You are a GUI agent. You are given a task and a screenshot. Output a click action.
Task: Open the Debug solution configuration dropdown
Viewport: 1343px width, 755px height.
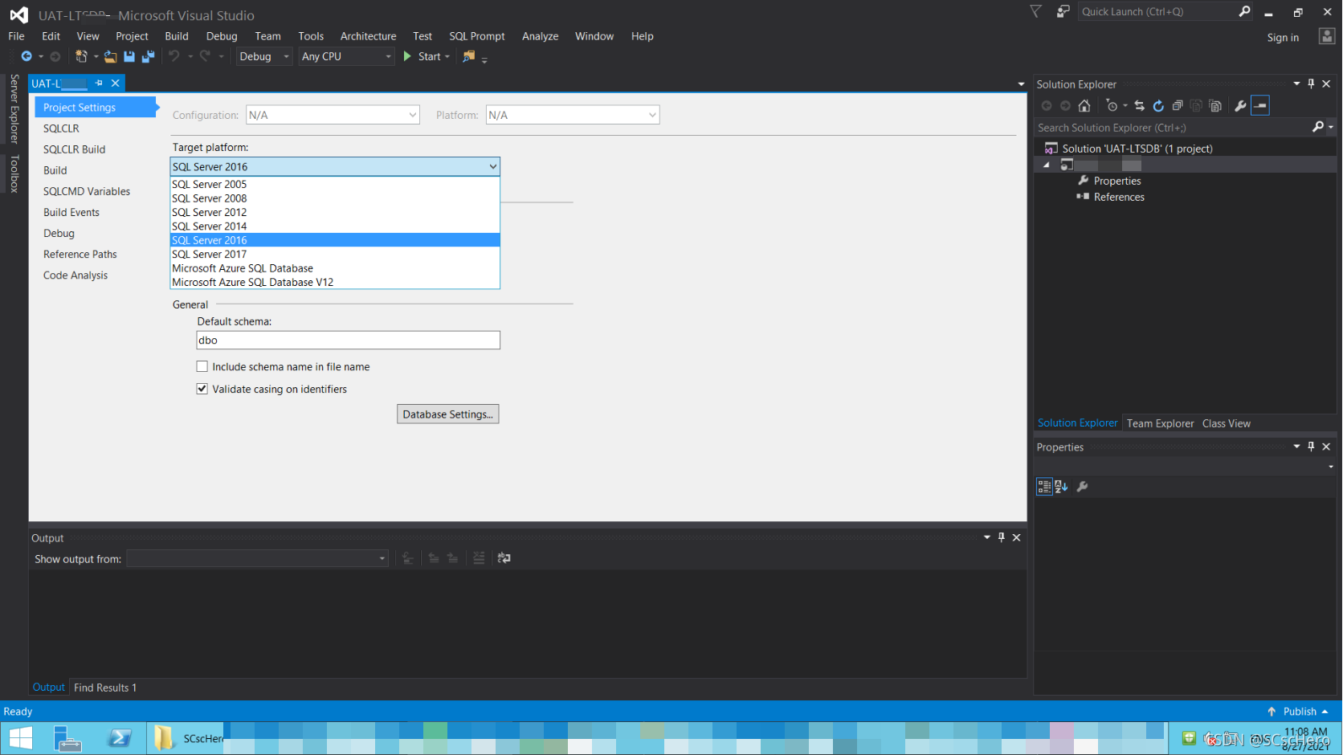tap(264, 56)
